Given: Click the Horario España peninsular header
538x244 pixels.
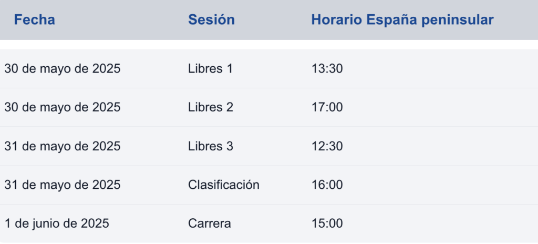Looking at the screenshot, I should (402, 20).
